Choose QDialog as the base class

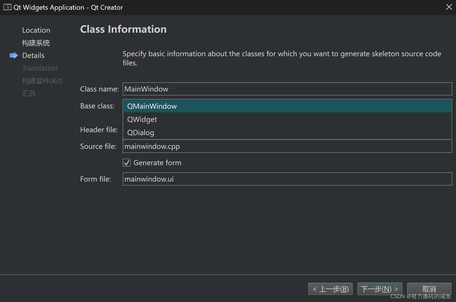287,133
